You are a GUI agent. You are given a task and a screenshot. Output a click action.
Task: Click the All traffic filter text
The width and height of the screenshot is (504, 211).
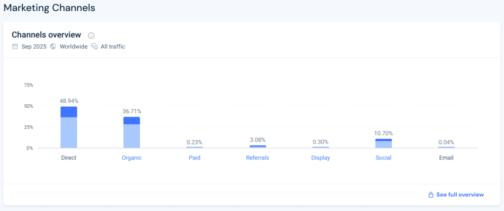tap(113, 47)
